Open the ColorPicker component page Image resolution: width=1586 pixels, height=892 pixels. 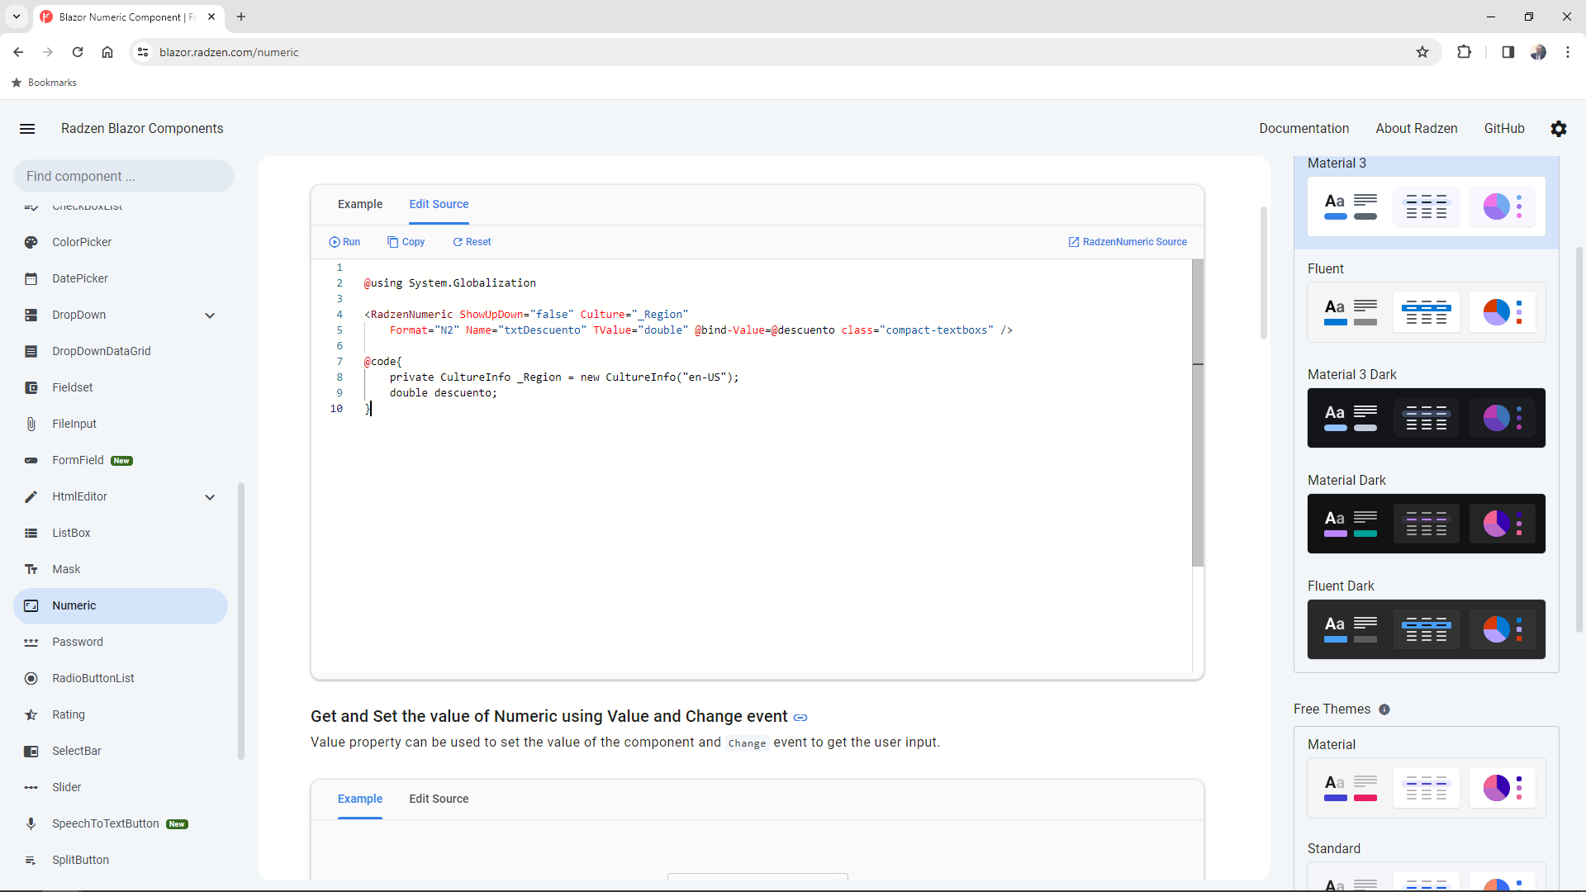pos(80,242)
